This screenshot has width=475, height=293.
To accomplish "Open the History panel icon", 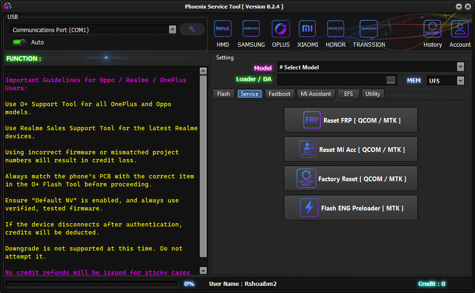I will click(433, 29).
